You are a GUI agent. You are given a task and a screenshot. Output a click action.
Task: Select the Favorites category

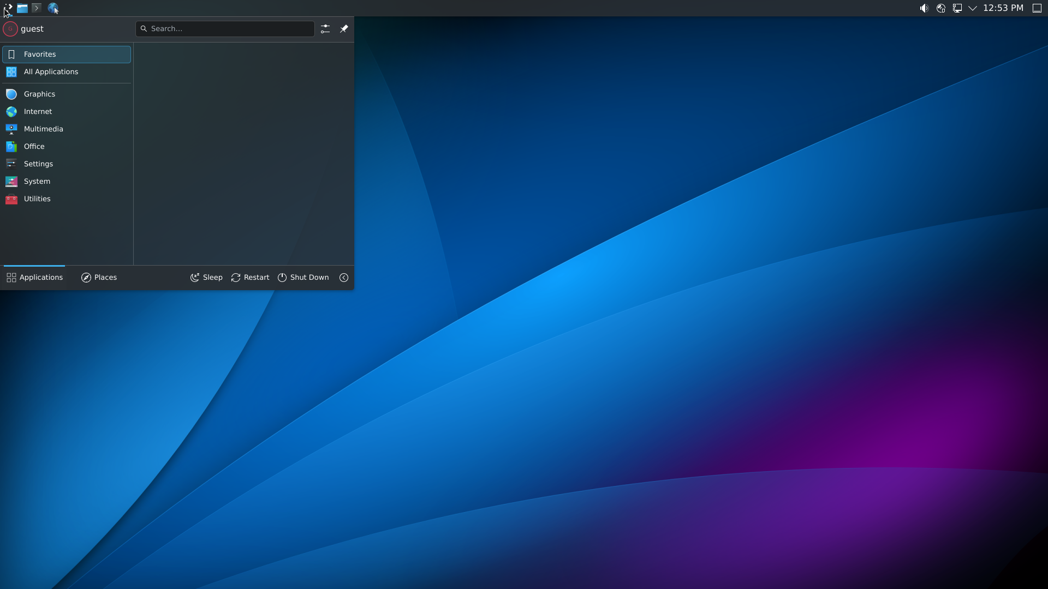point(67,55)
